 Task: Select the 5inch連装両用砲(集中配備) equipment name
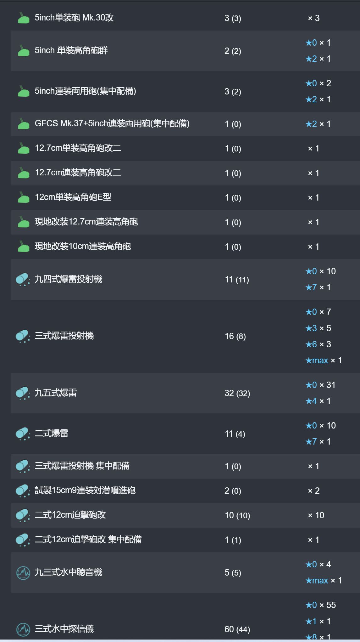(x=85, y=91)
